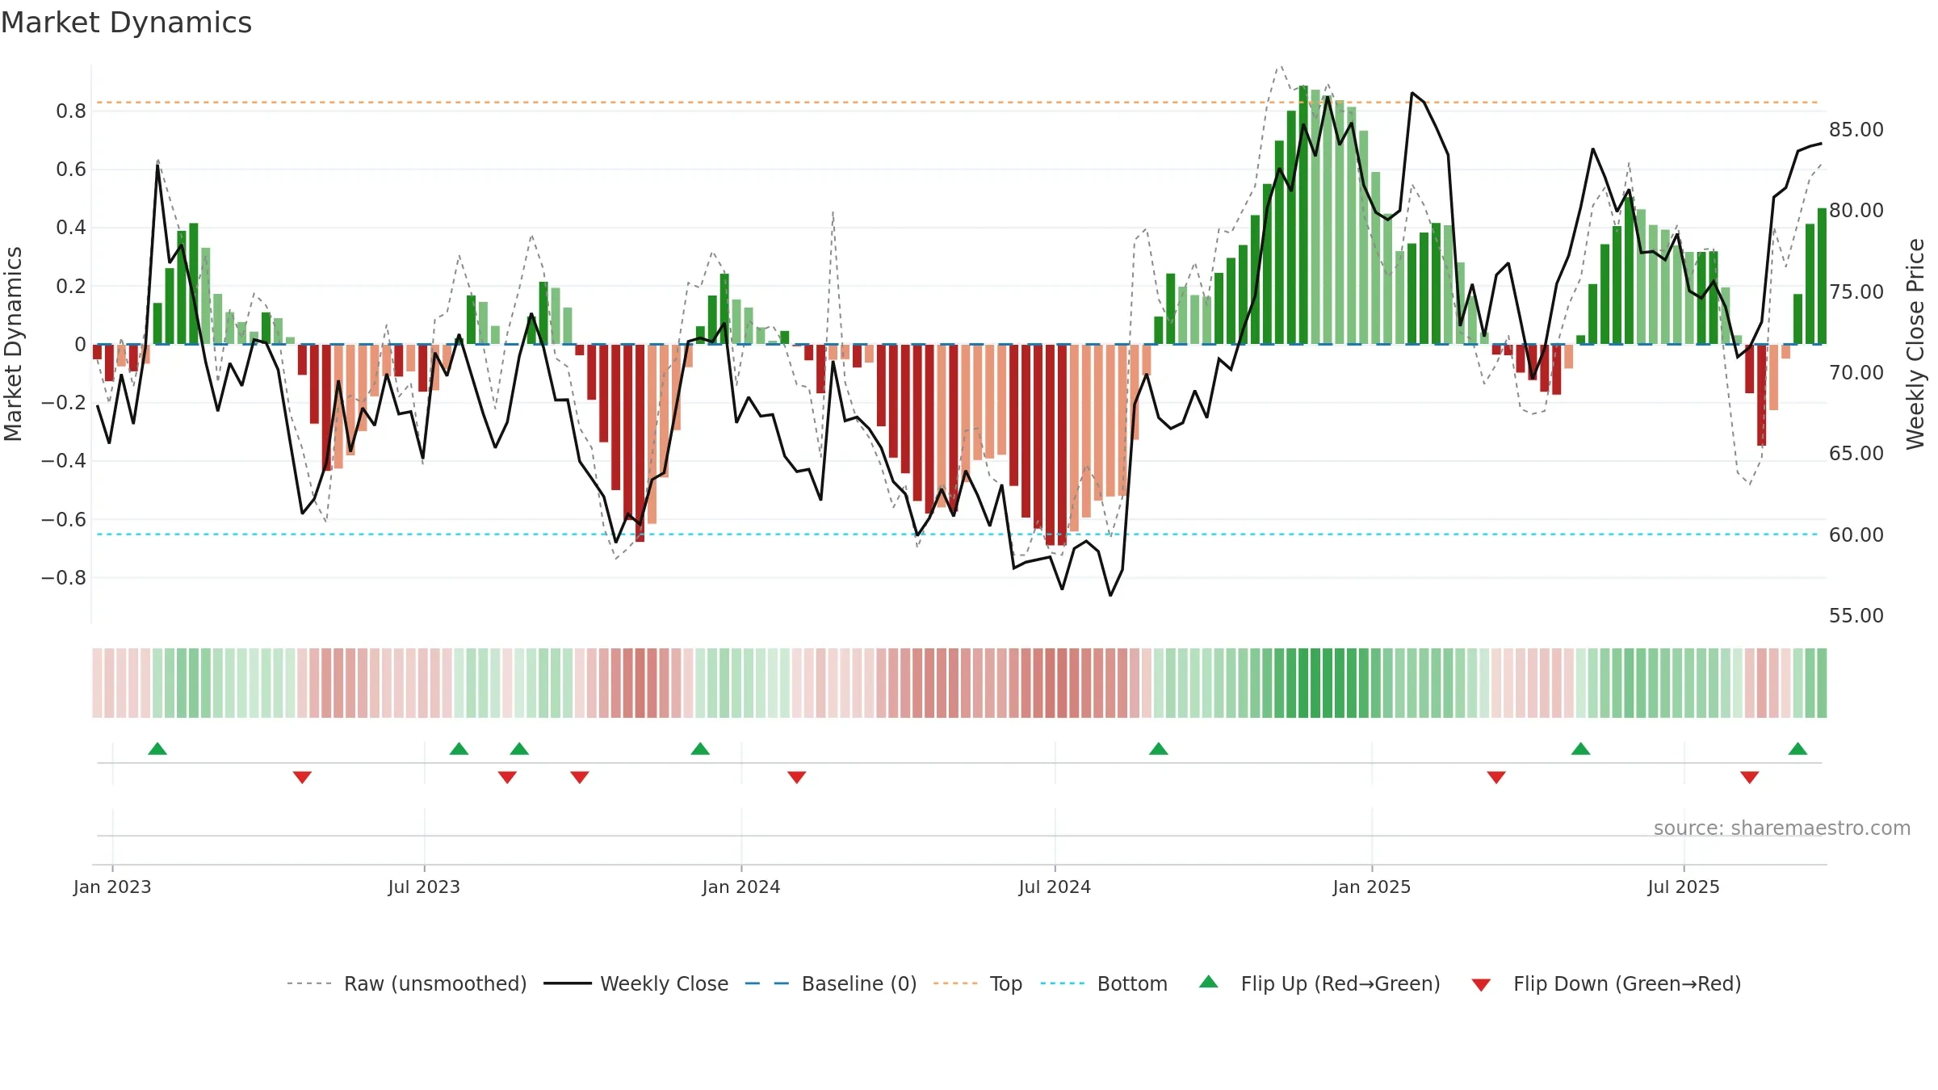
Task: Click the green Flip Up triangle in December 2023
Action: [700, 748]
